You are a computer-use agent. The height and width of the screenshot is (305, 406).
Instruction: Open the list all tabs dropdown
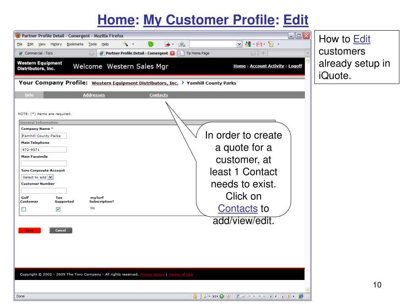click(308, 53)
